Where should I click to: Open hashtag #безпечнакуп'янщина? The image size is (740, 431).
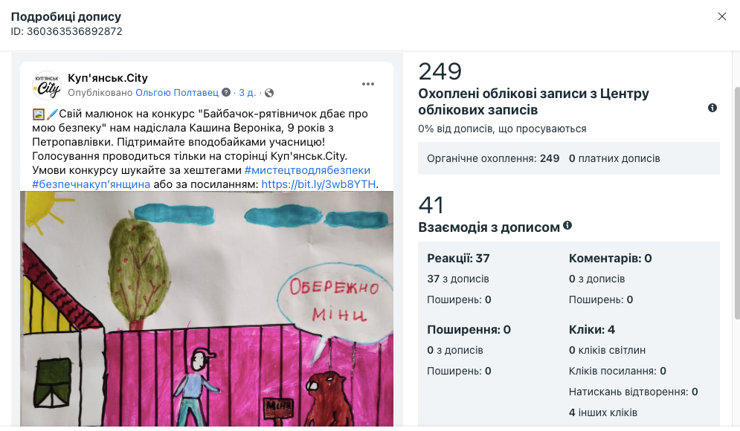91,184
